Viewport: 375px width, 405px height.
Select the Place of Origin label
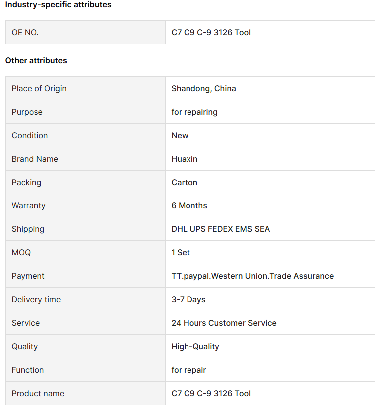coord(39,89)
